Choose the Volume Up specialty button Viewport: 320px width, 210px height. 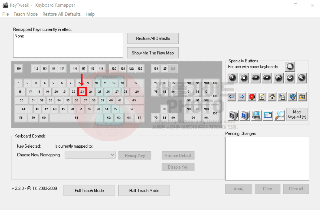pyautogui.click(x=278, y=78)
